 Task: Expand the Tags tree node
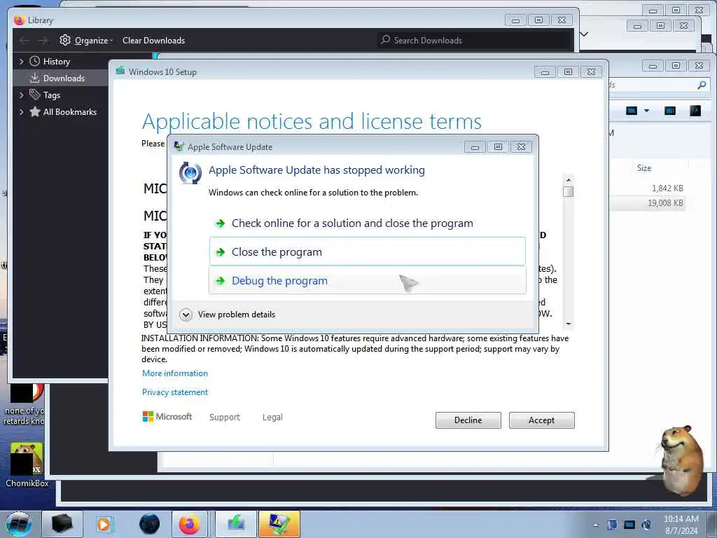coord(21,95)
